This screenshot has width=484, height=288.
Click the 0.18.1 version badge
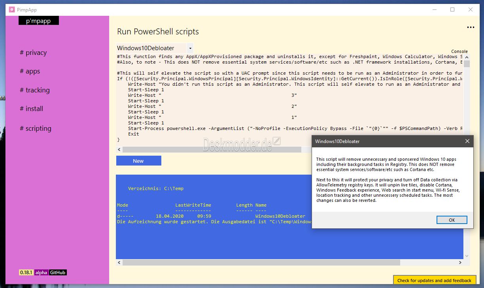coord(26,273)
